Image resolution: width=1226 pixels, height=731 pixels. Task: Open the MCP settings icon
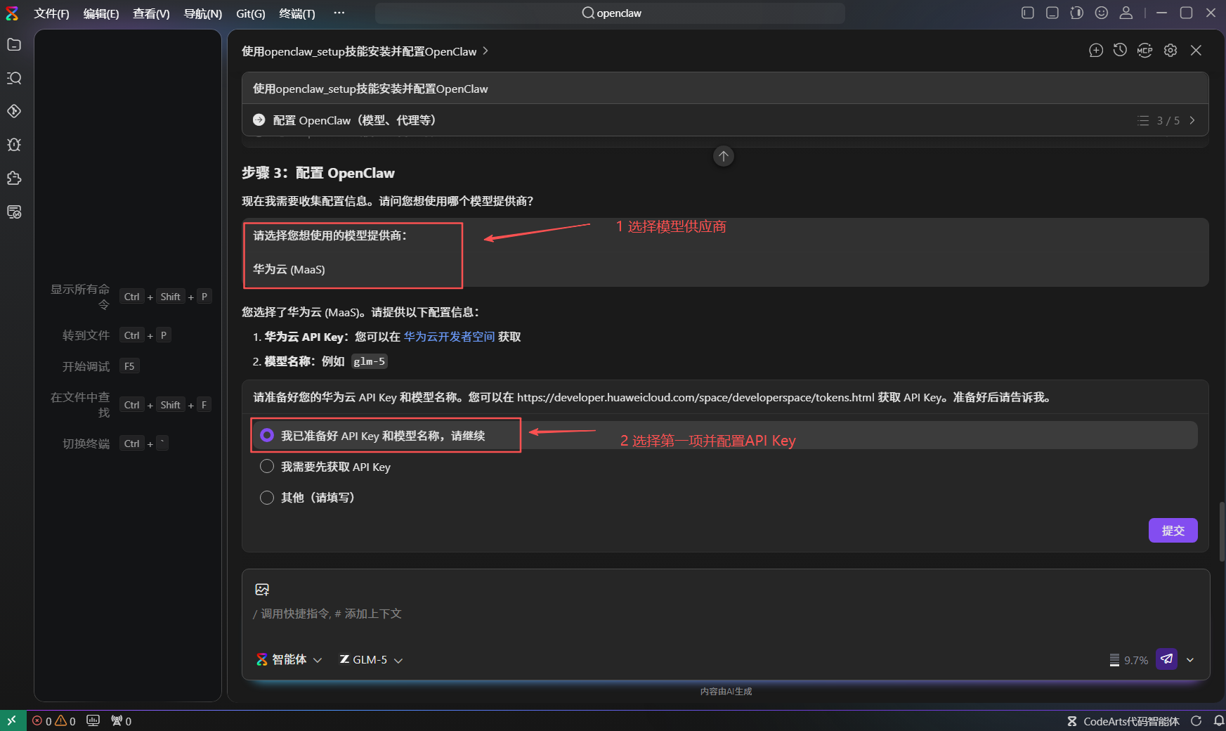pos(1145,51)
